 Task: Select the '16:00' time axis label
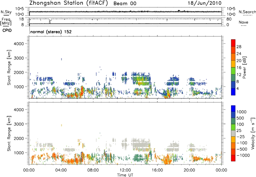pos(157,170)
